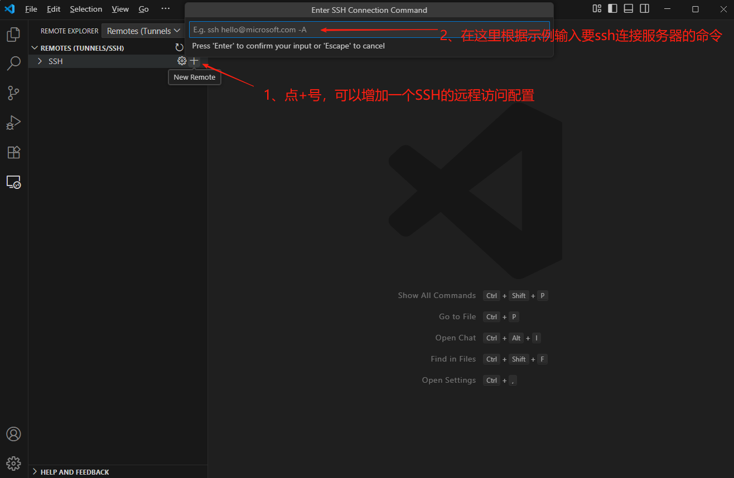Open the Accounts icon
Screen dimensions: 734x478
[13, 434]
